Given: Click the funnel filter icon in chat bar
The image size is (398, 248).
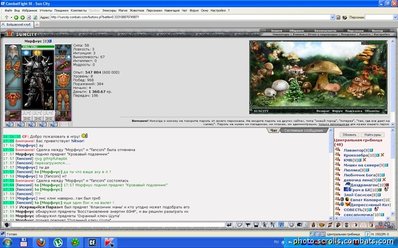Looking at the screenshot, I should [248, 225].
